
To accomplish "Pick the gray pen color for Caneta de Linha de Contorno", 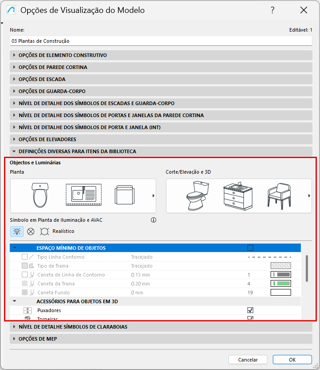I will point(281,275).
